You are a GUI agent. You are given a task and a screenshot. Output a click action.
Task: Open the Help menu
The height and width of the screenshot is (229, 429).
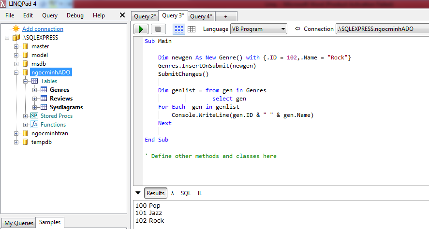coord(99,15)
